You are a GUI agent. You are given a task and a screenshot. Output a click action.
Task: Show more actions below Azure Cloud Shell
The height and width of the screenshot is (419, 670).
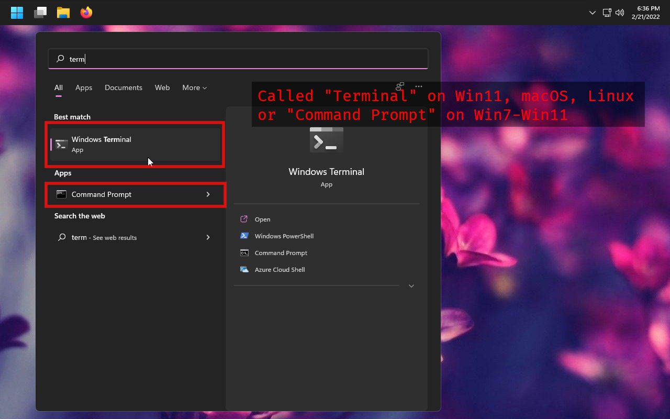[x=411, y=286]
